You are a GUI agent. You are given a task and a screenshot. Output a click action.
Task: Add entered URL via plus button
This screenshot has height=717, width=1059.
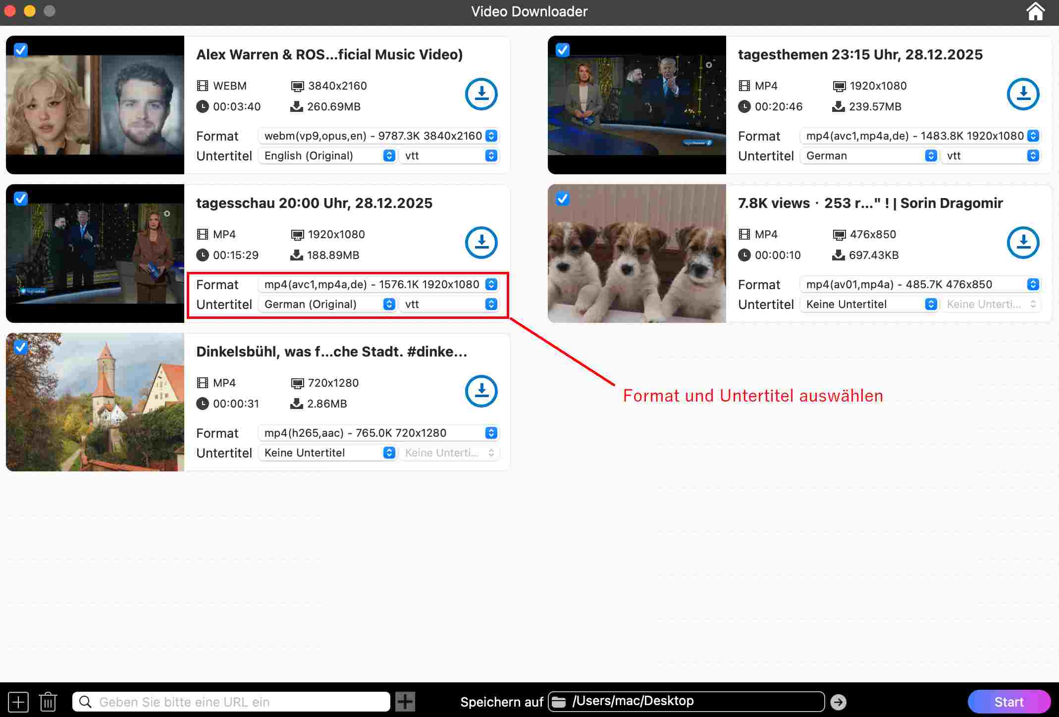pyautogui.click(x=406, y=702)
